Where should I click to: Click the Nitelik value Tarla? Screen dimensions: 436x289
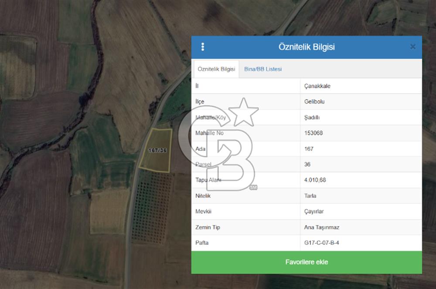click(x=310, y=196)
